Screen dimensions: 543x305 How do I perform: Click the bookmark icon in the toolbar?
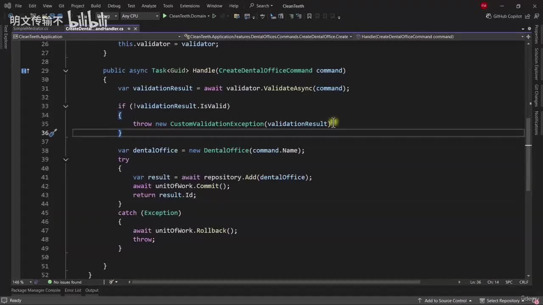coord(309,16)
